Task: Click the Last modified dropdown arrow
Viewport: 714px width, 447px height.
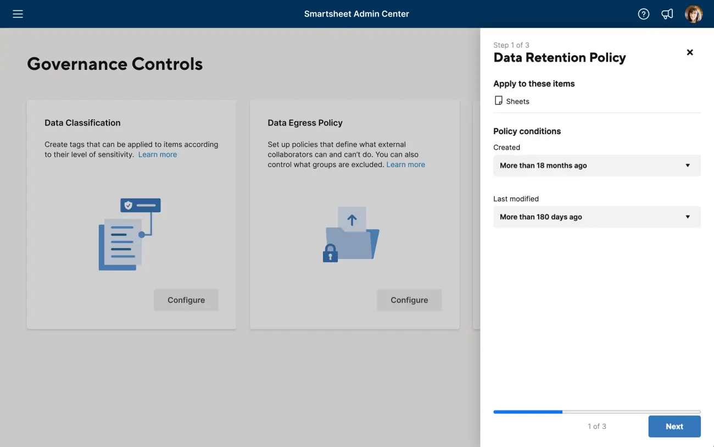Action: point(688,217)
